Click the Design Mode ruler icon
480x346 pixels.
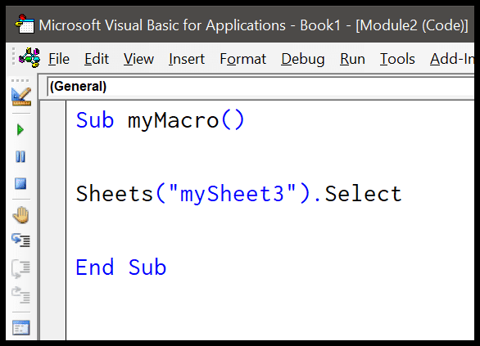tap(21, 97)
